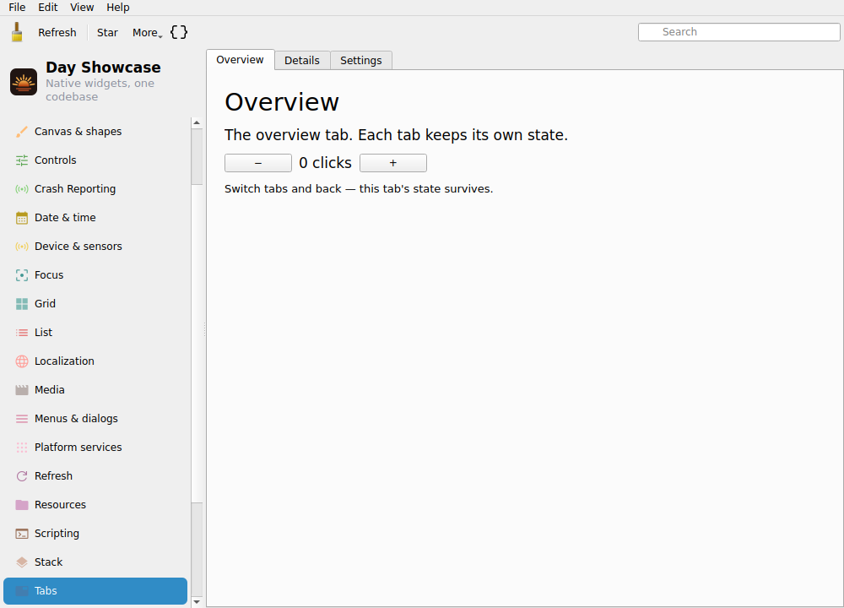The width and height of the screenshot is (844, 608).
Task: Click the Scripting terminal icon
Action: pos(22,533)
